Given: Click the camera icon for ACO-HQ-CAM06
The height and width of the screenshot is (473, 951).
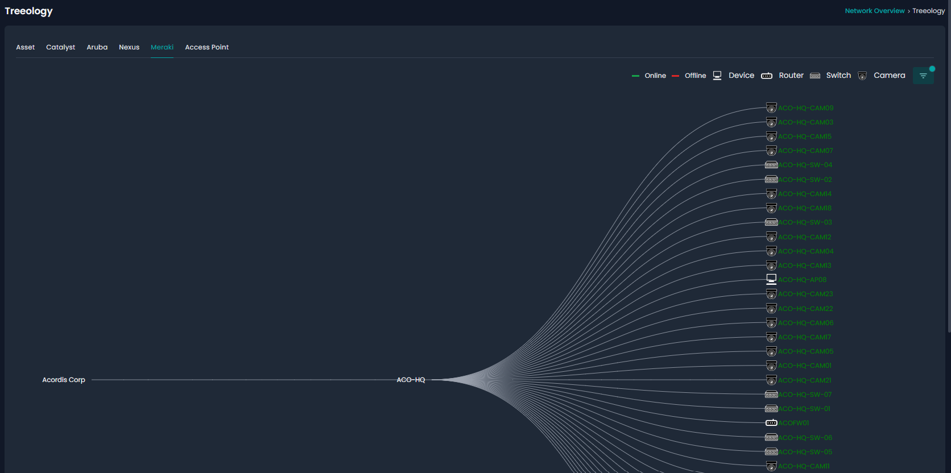Looking at the screenshot, I should click(x=771, y=323).
